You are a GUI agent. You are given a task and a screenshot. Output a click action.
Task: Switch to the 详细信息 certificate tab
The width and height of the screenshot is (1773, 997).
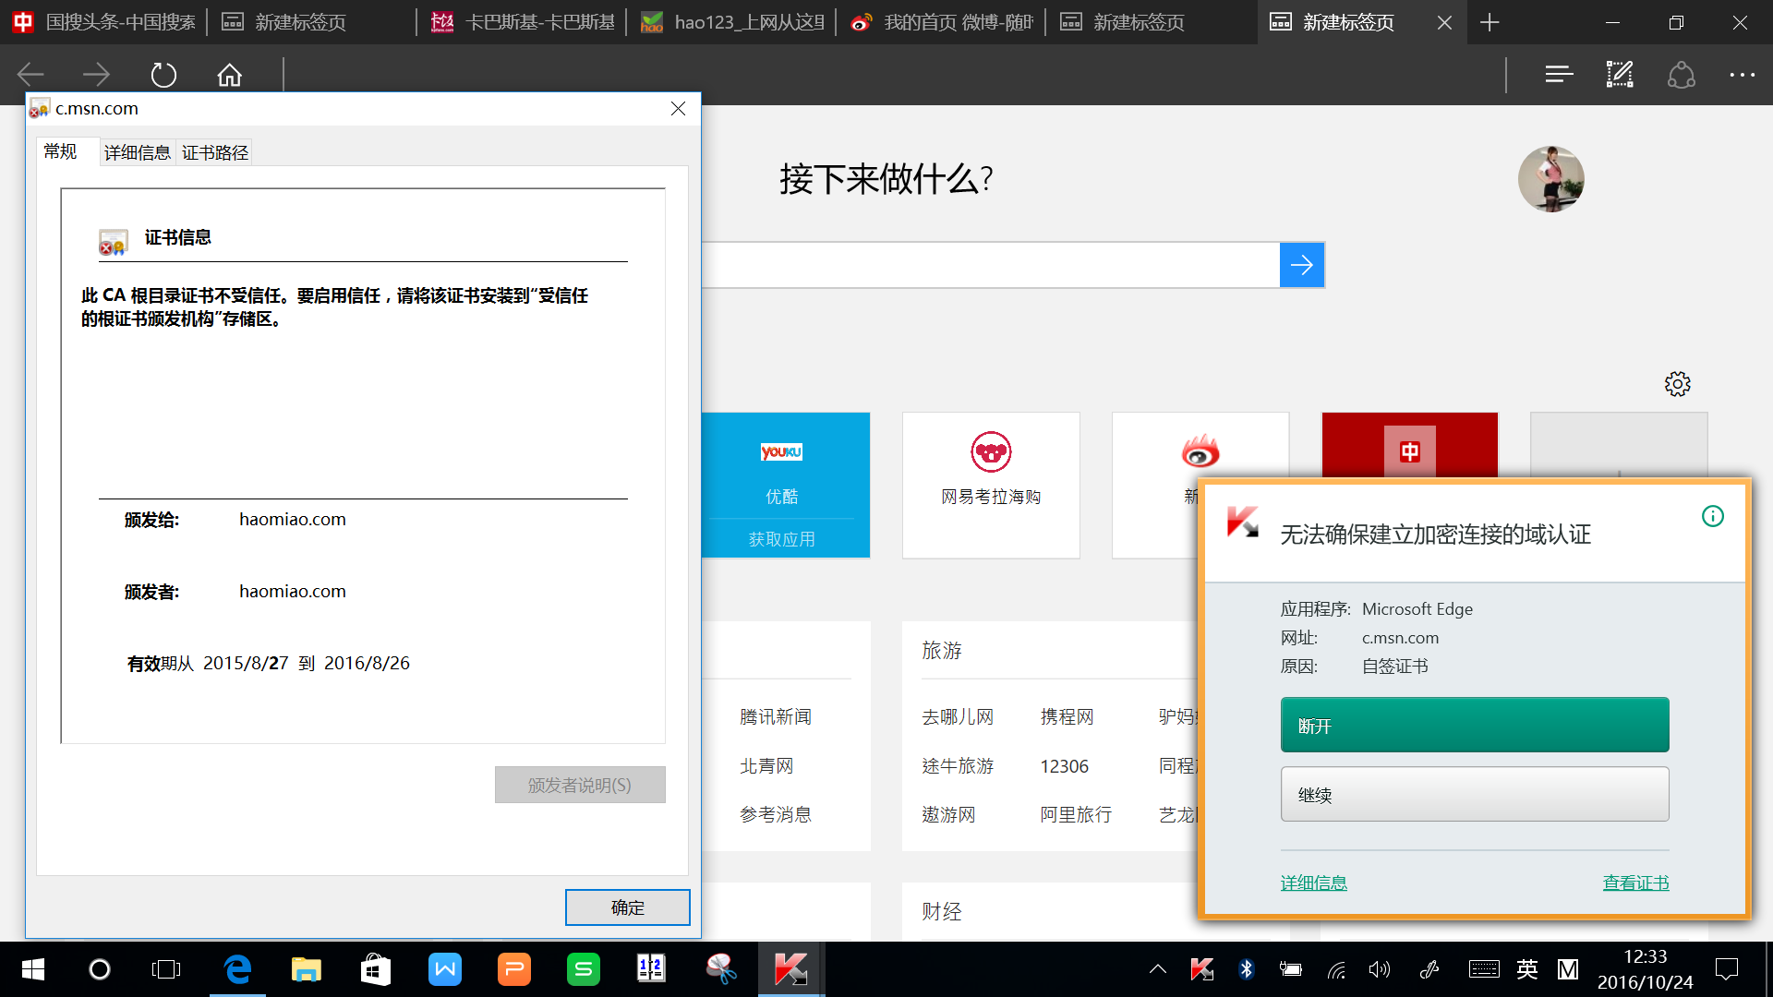click(x=138, y=152)
